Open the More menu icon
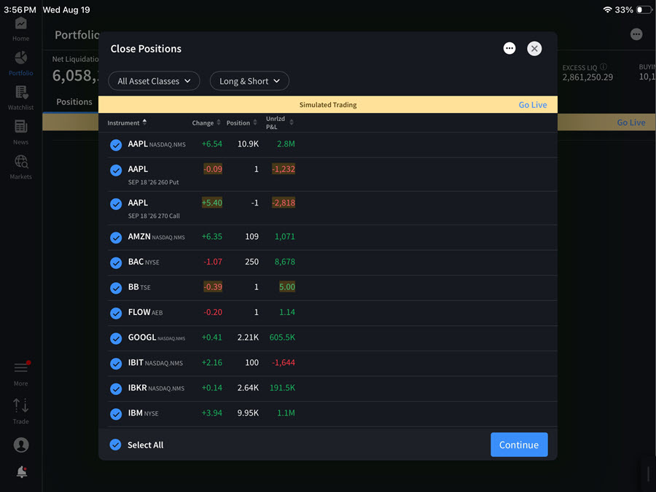Viewport: 656px width, 492px height. [x=21, y=367]
